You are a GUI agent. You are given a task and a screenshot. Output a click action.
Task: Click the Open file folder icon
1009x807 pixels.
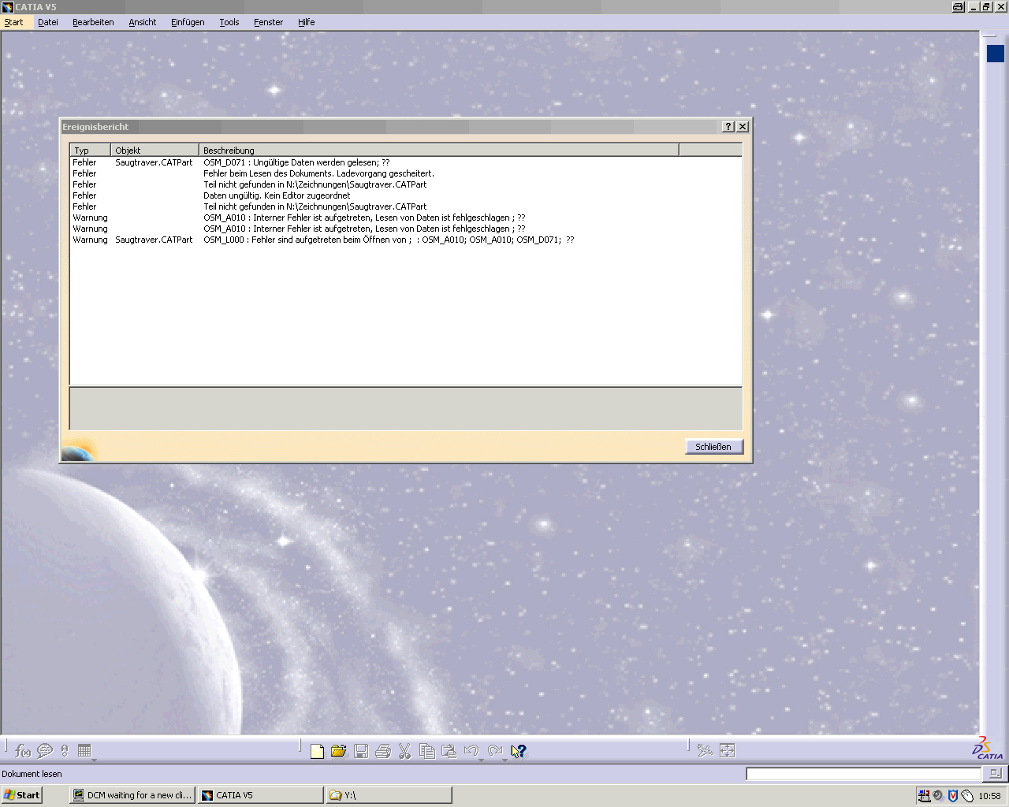pos(339,751)
